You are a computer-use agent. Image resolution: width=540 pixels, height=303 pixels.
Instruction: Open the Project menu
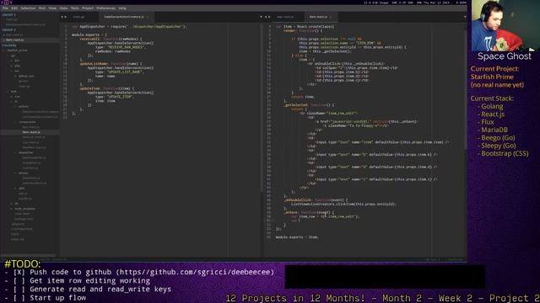[88, 8]
